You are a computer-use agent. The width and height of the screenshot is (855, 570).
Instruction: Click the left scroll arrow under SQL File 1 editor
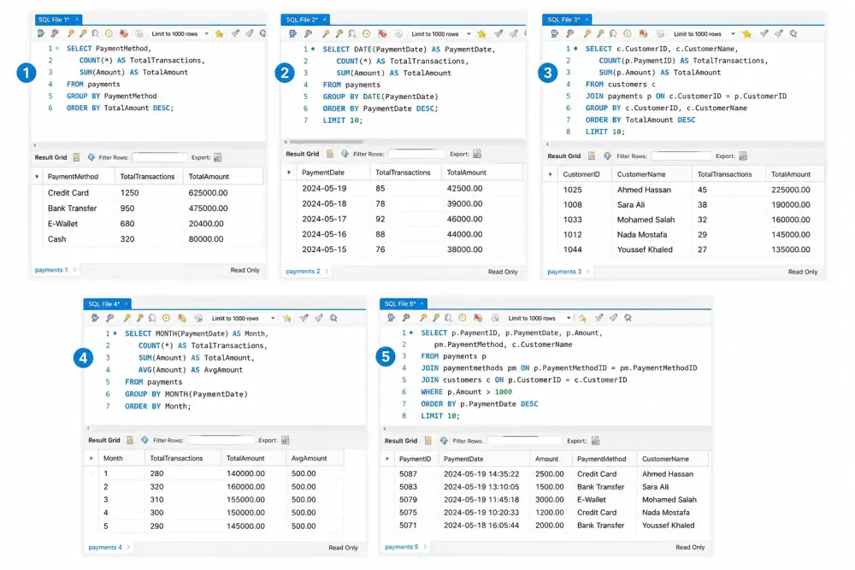click(35, 145)
